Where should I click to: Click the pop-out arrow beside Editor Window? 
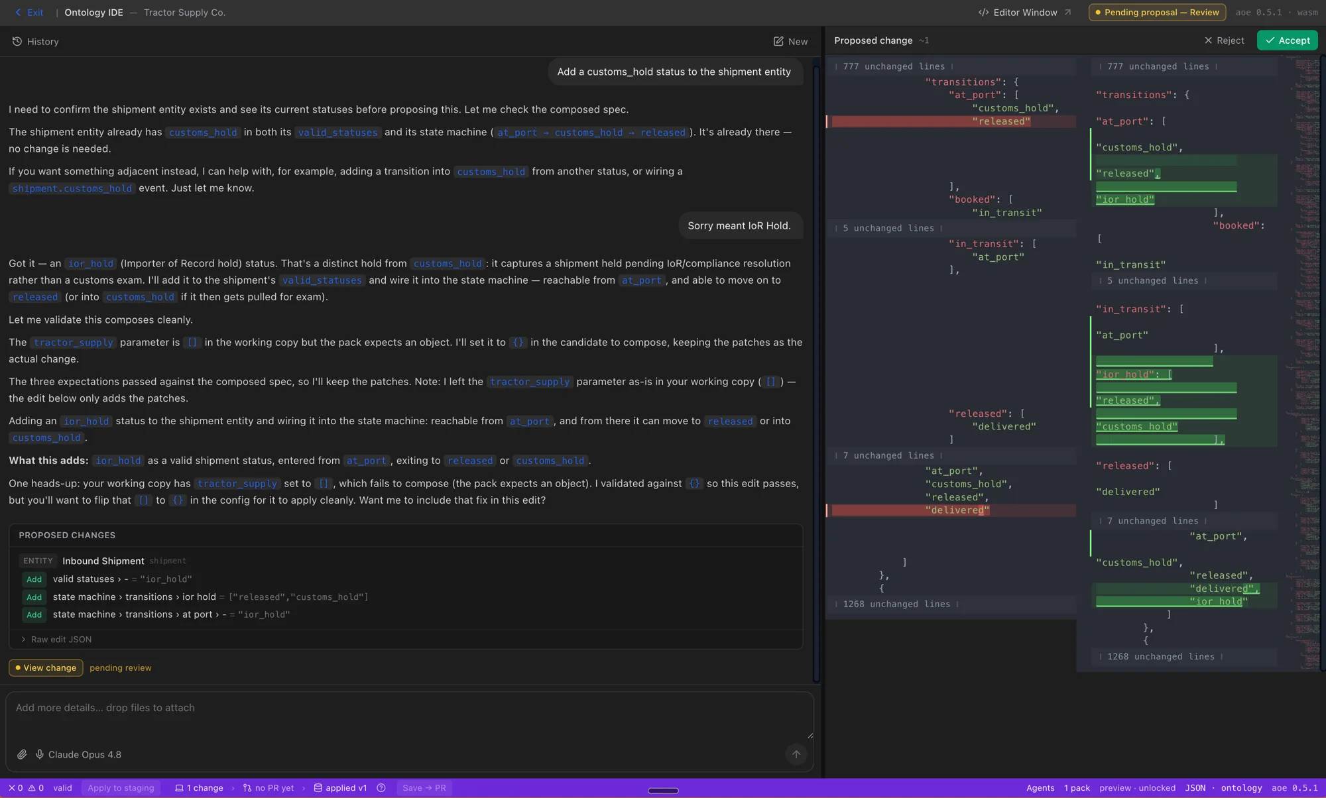(x=1067, y=13)
